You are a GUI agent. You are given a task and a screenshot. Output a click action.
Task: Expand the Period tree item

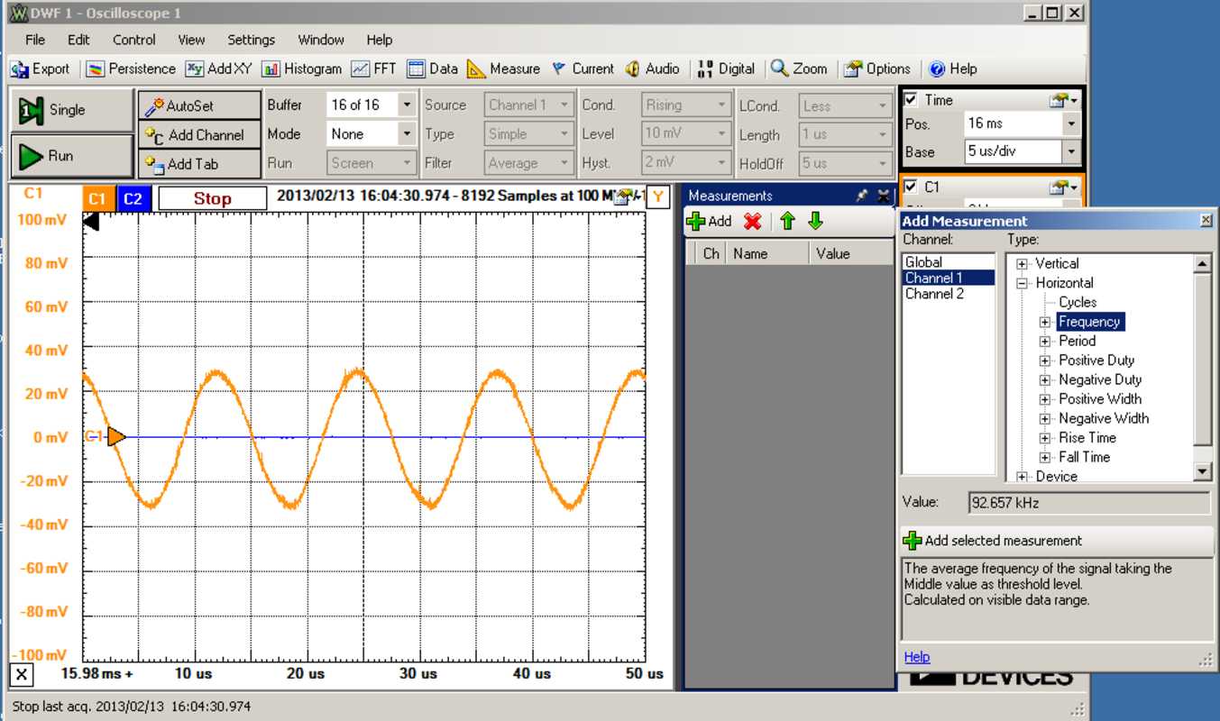[1045, 342]
